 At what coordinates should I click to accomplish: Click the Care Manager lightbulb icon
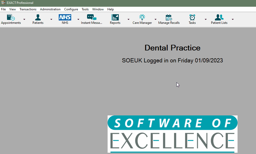142,18
